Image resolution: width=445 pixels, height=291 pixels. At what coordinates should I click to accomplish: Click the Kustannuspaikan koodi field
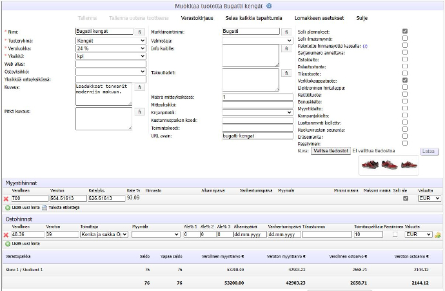258,120
